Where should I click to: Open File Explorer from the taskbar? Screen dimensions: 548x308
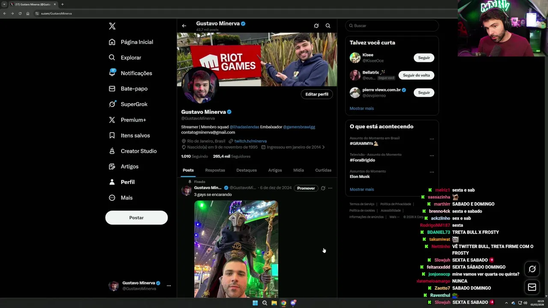pos(274,303)
